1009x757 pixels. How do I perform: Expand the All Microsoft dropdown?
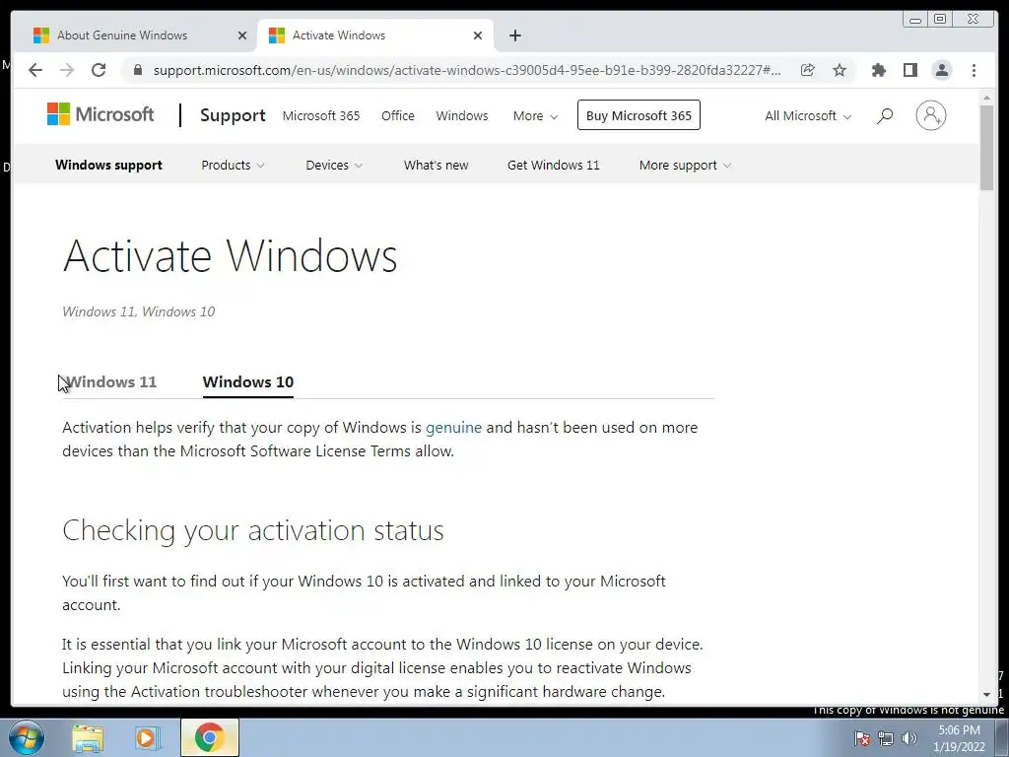pyautogui.click(x=808, y=116)
